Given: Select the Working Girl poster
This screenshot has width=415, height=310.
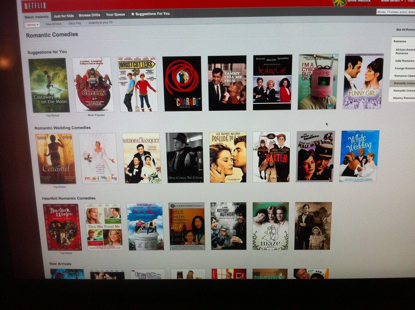Looking at the screenshot, I should click(272, 82).
